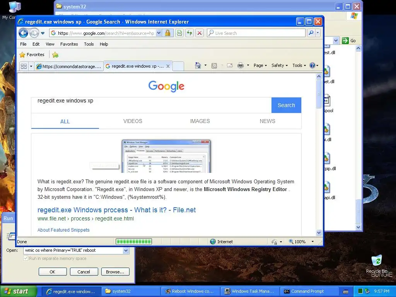The image size is (396, 297).
Task: Open the Edit menu
Action: pos(36,44)
